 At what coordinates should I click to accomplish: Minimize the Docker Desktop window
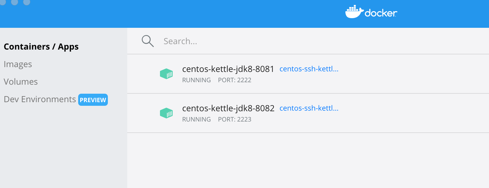pos(15,2)
